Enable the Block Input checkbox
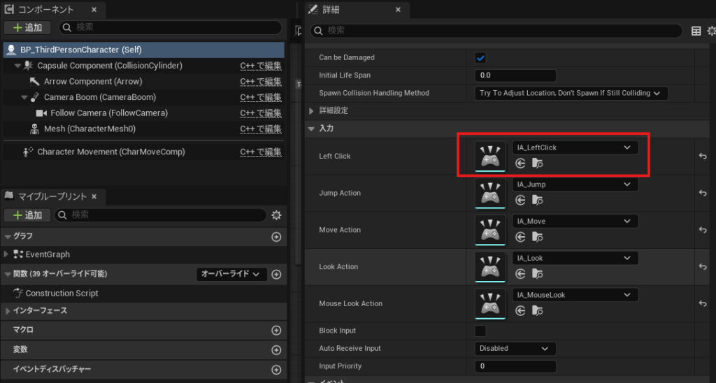This screenshot has width=716, height=383. pos(480,331)
